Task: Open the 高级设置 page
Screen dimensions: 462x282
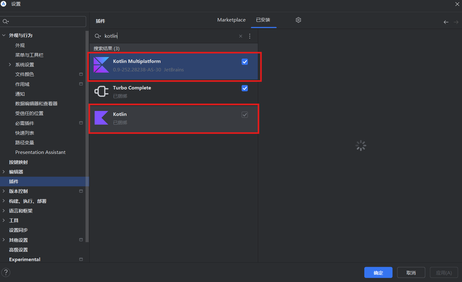Action: (x=18, y=250)
